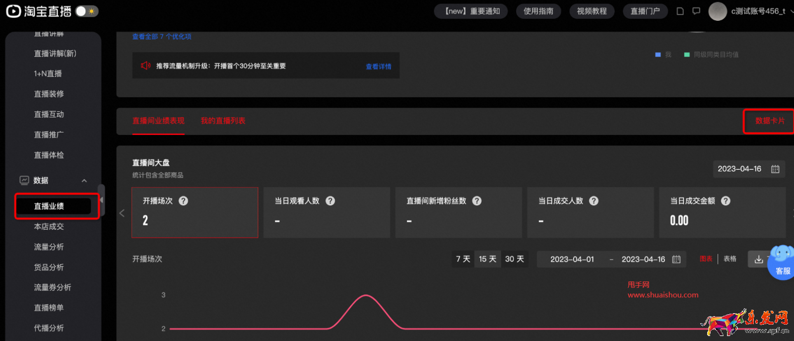Open 视频教程 in top bar
The height and width of the screenshot is (341, 794).
point(592,11)
